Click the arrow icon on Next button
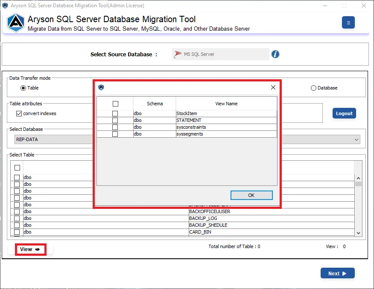Screen dimensions: 374x289 [344, 274]
